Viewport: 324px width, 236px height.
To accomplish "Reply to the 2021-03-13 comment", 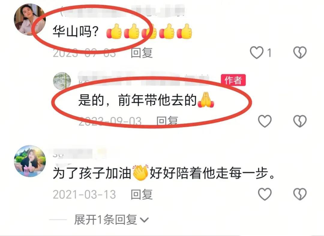I will click(142, 194).
